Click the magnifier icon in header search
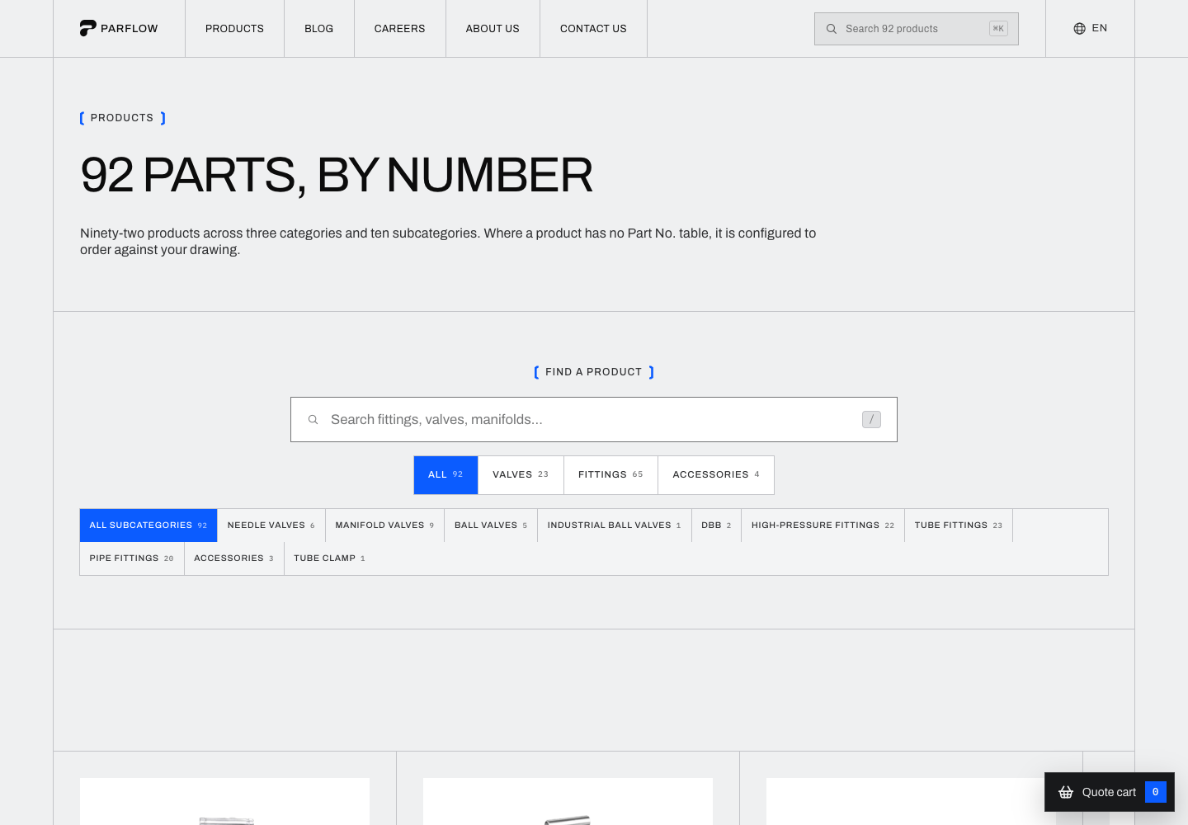The width and height of the screenshot is (1188, 825). [x=832, y=29]
